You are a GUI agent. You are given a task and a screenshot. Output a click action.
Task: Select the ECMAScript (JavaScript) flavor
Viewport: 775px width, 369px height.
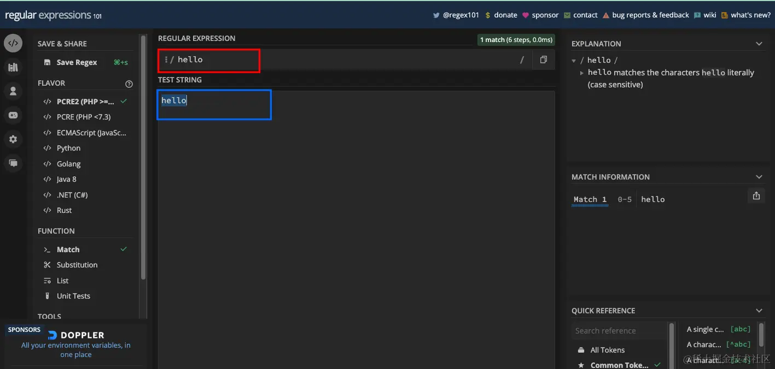point(85,133)
